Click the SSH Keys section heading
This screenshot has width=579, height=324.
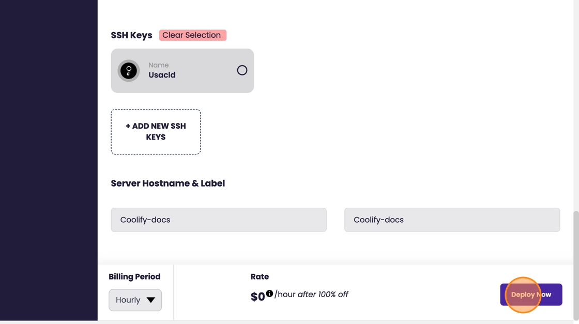pyautogui.click(x=131, y=35)
